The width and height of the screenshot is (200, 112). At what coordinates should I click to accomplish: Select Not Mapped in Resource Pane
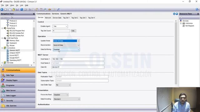190,26
